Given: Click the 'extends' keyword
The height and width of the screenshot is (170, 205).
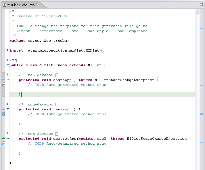Looking at the screenshot, I should 77,65.
